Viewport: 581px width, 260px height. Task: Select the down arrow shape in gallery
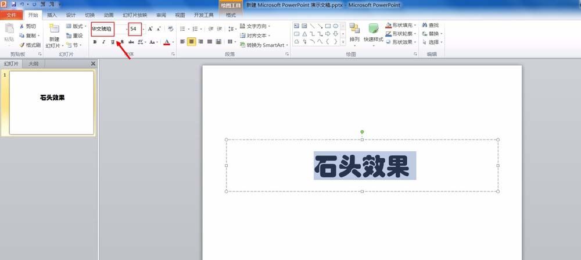[x=335, y=34]
